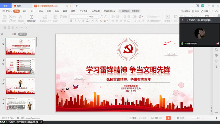Screen dimensions: 220x124
Task: Click the fit-slide-to-window icon beside 66%
Action: click(178, 118)
